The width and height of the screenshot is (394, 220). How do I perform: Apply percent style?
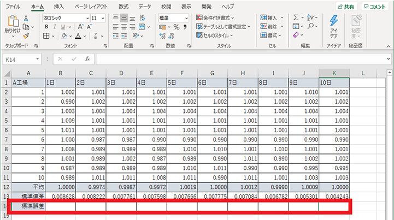tap(177, 27)
